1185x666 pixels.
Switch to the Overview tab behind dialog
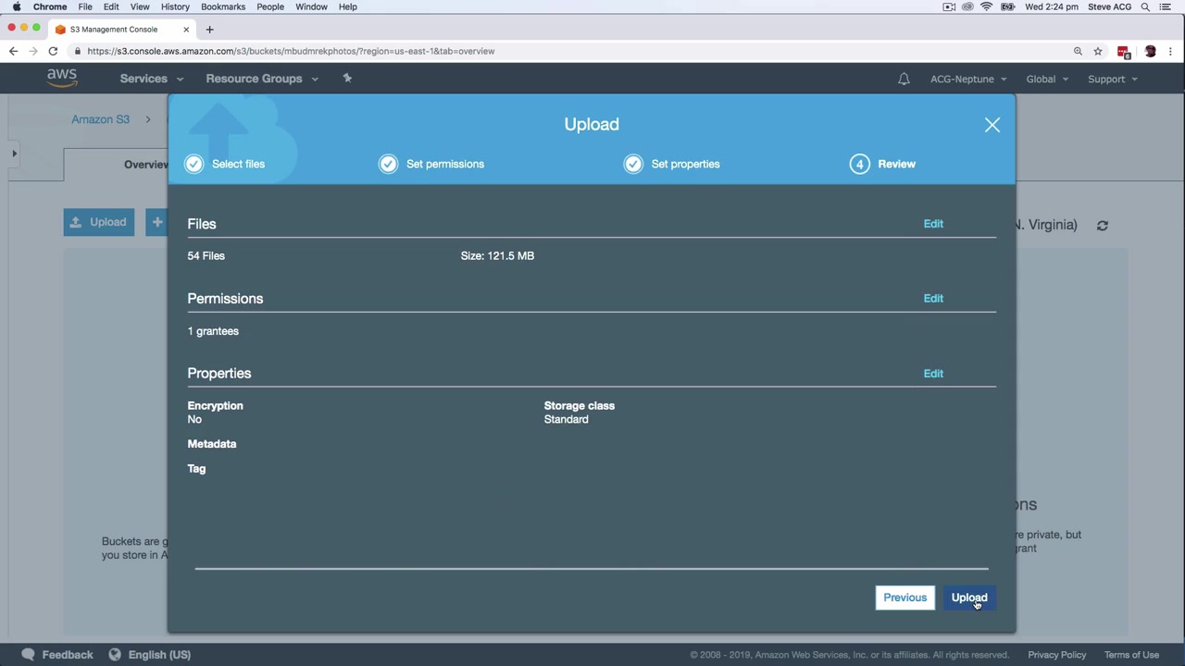click(145, 165)
